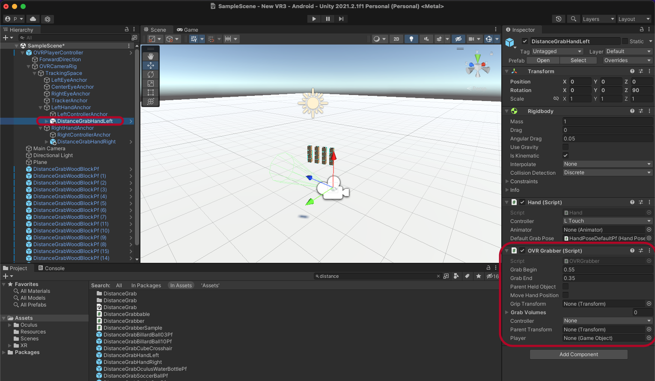Open prefab Overrides dropdown

click(x=627, y=60)
